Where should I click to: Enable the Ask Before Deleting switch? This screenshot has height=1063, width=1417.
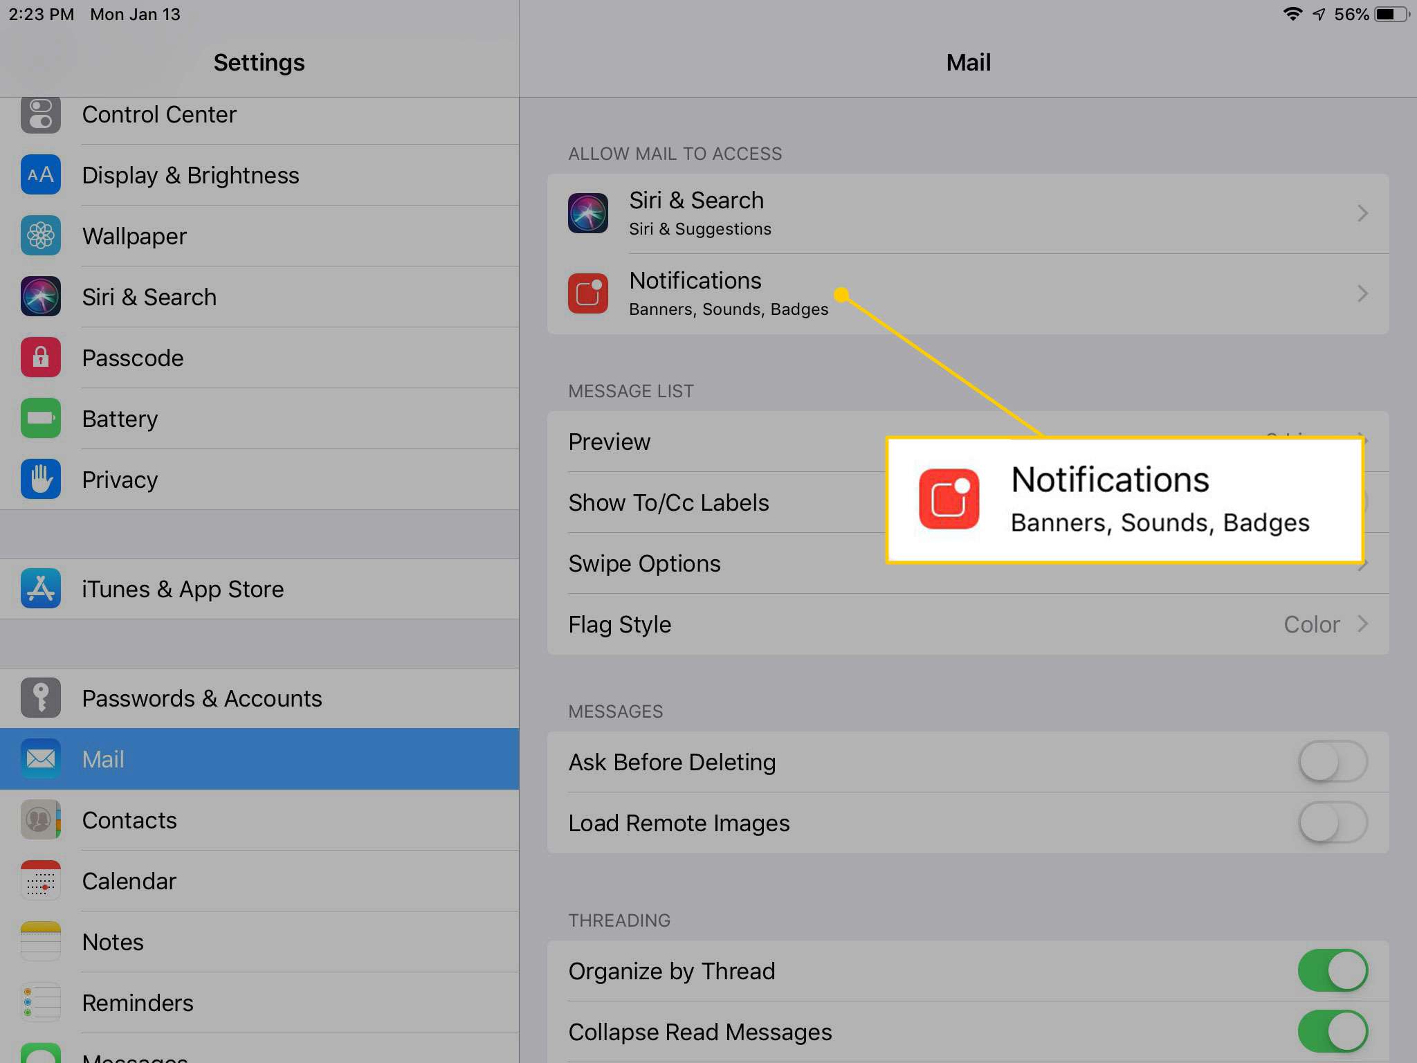pyautogui.click(x=1333, y=762)
